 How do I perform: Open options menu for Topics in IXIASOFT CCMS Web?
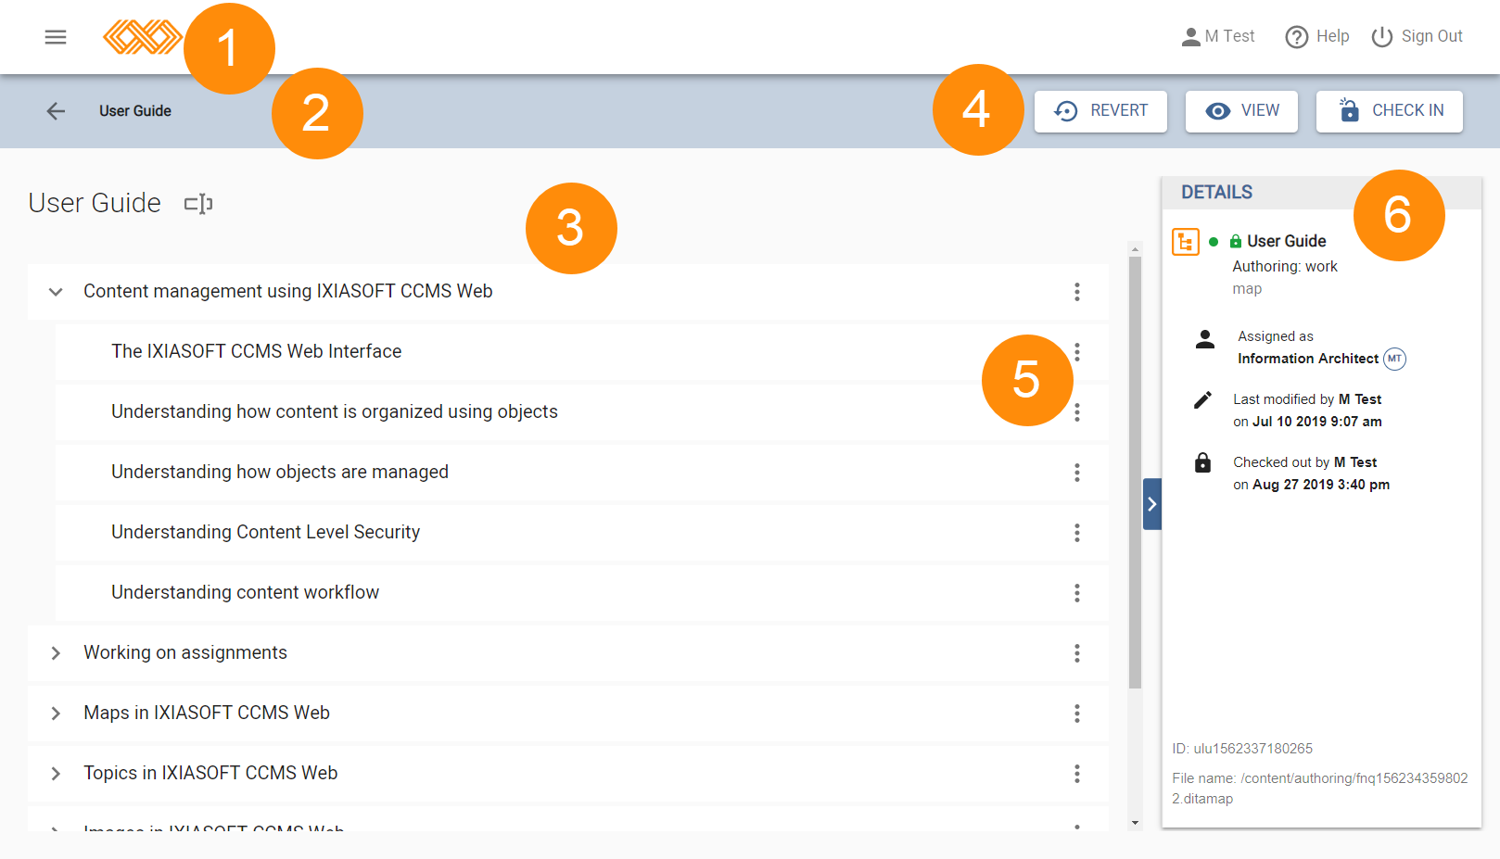click(x=1076, y=774)
